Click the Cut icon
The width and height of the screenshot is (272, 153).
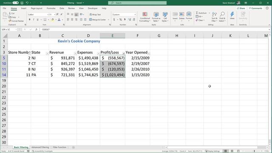(11, 13)
